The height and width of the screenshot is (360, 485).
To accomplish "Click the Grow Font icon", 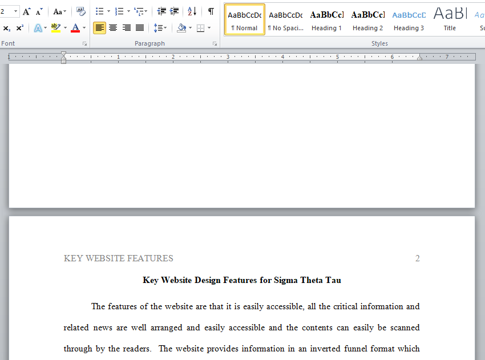I will (27, 12).
